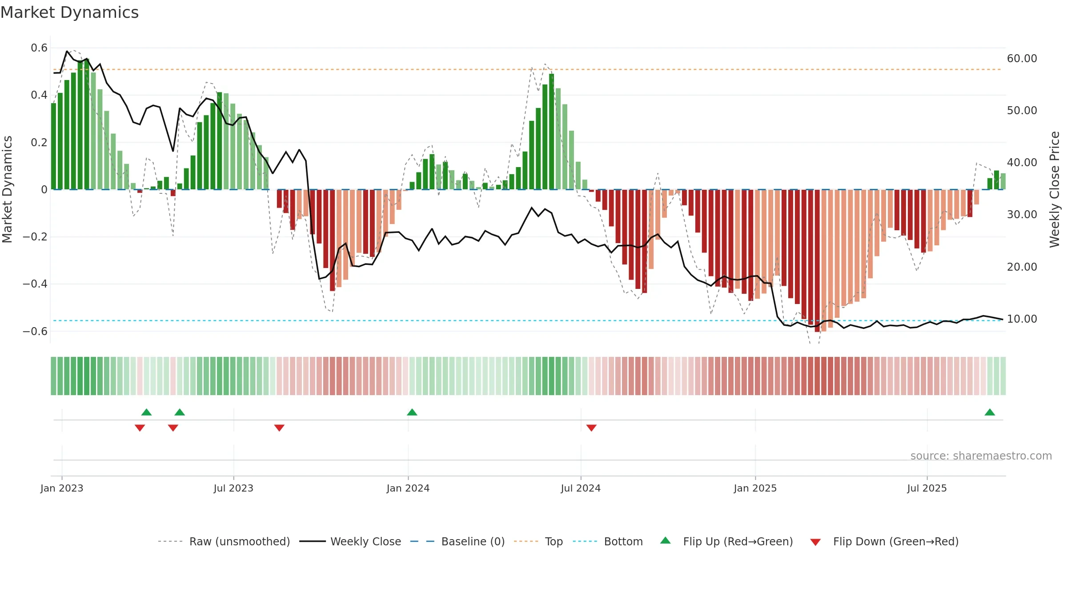Click the Jul 2025 axis label
This screenshot has width=1067, height=600.
point(927,488)
